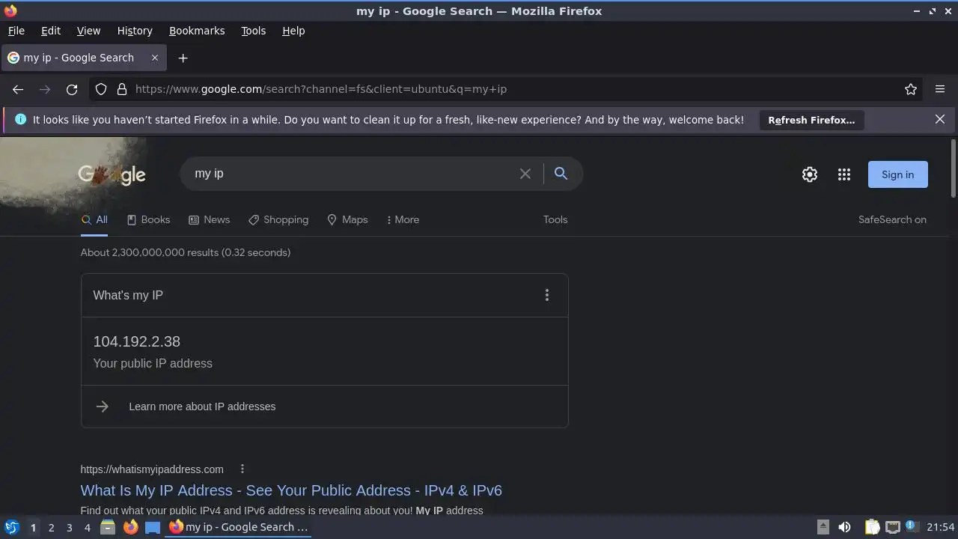Open the View menu
The height and width of the screenshot is (539, 958).
(88, 31)
